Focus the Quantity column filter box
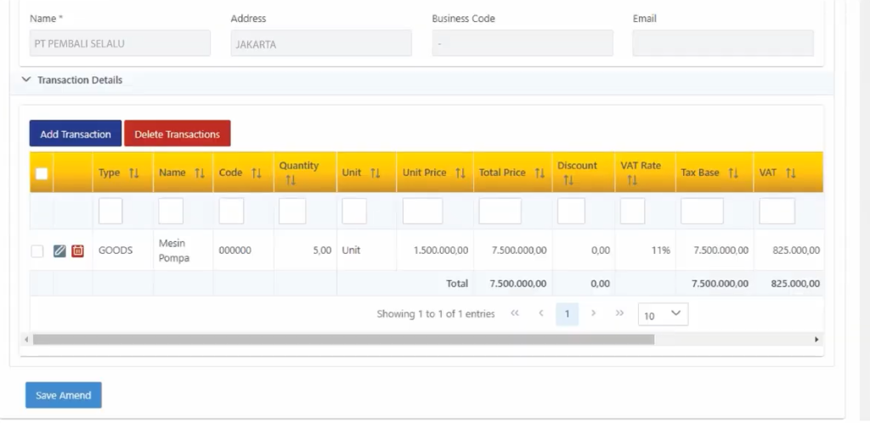 point(291,211)
